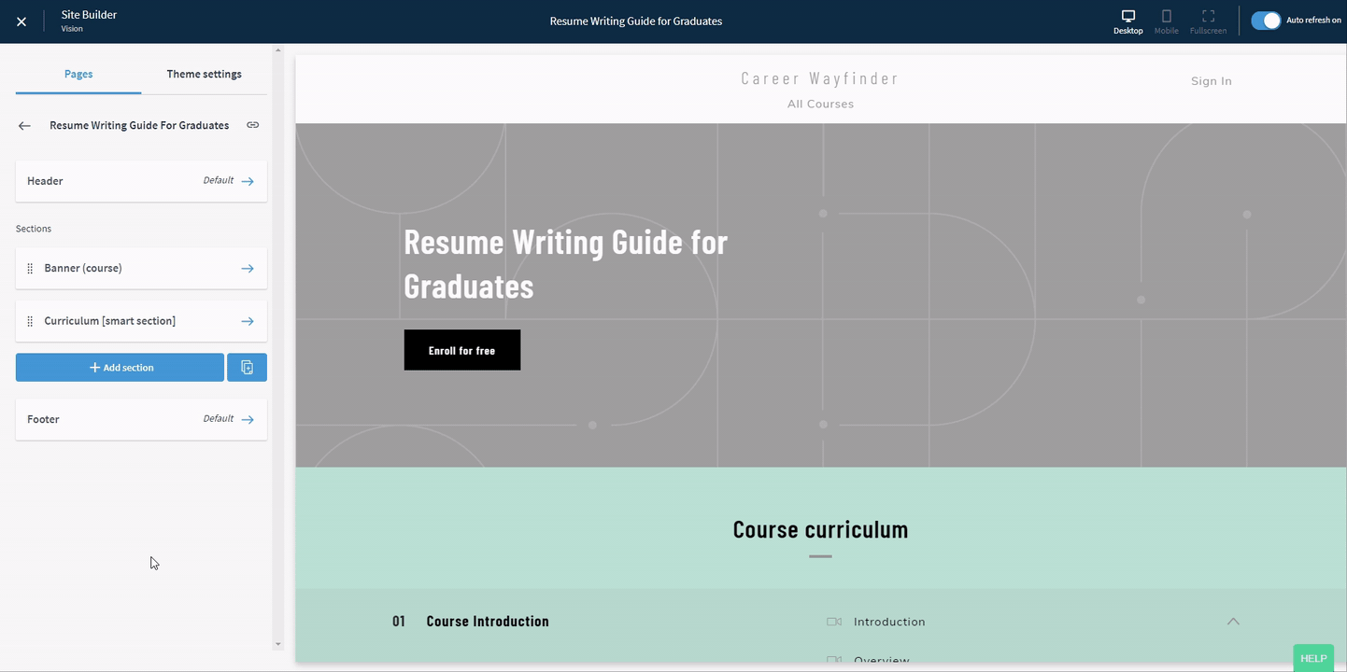This screenshot has width=1347, height=672.
Task: Collapse the Course Introduction chapter
Action: 1232,621
